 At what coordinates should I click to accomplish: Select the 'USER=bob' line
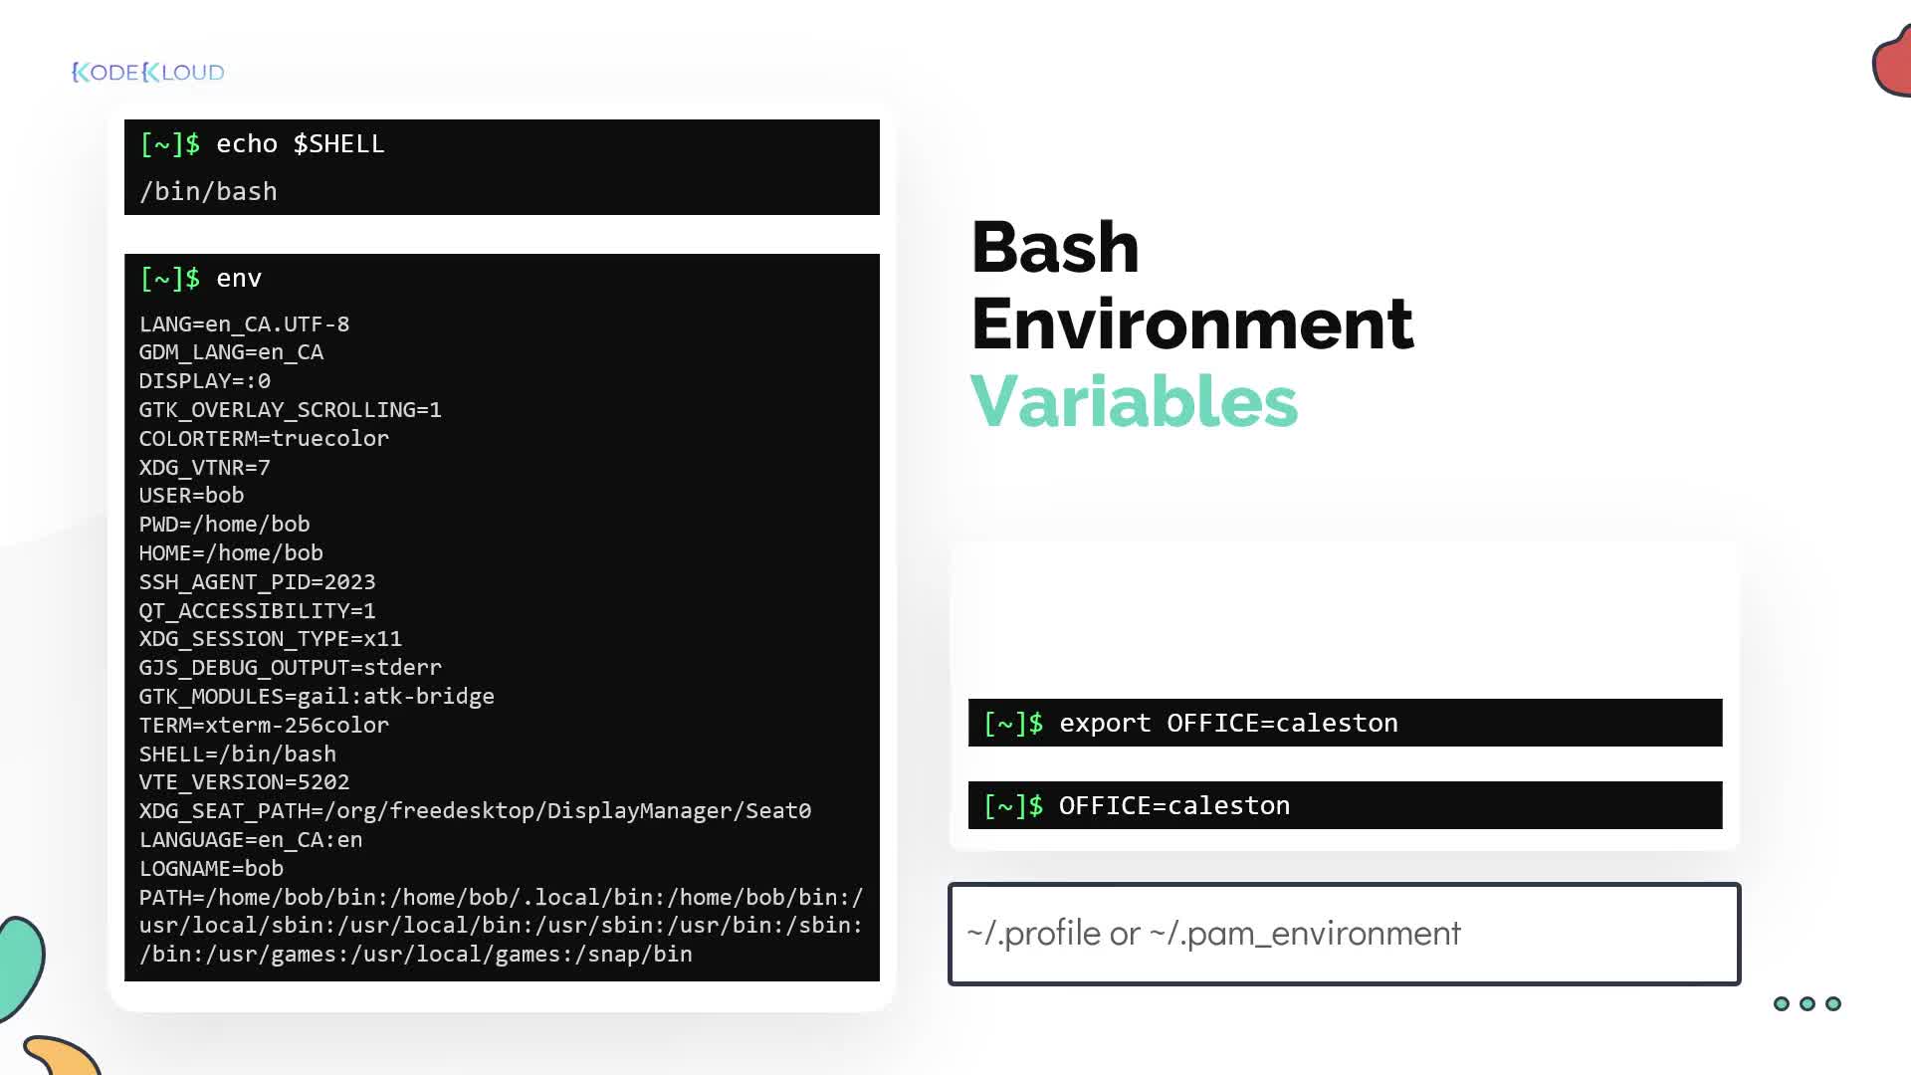point(191,496)
